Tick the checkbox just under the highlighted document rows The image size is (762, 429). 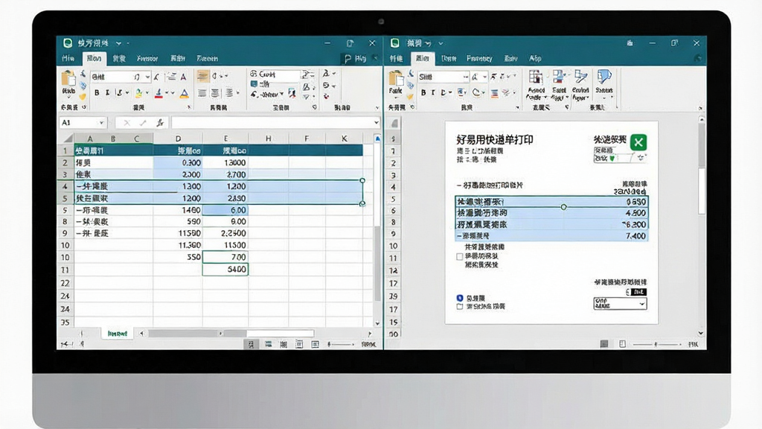pos(460,256)
